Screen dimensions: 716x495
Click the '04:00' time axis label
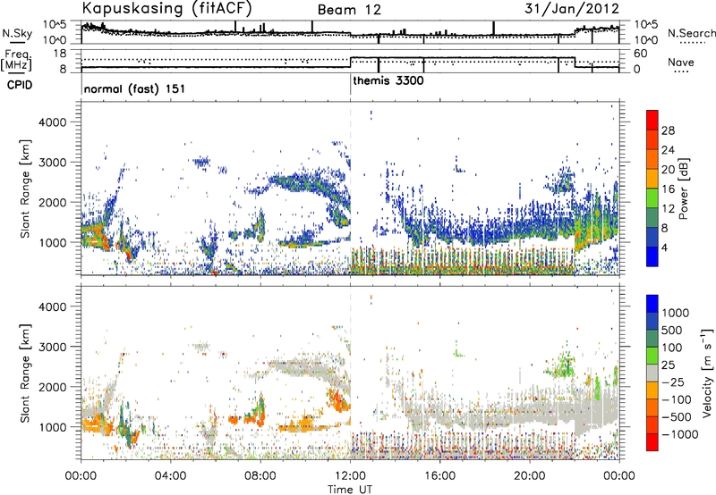(170, 476)
